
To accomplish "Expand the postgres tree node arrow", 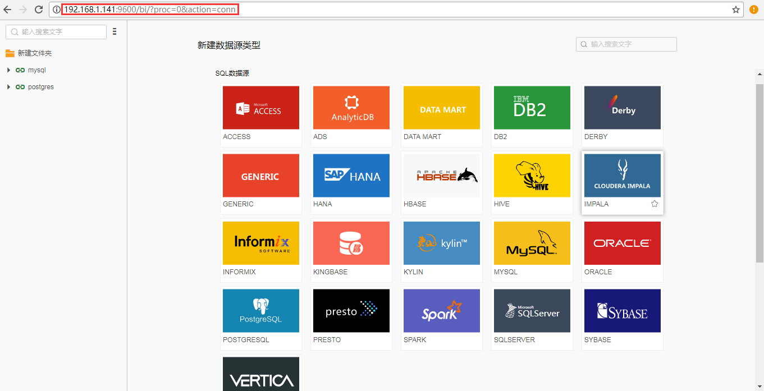I will tap(8, 87).
